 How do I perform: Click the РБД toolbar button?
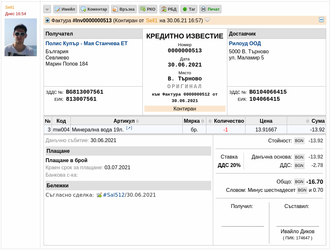[169, 9]
